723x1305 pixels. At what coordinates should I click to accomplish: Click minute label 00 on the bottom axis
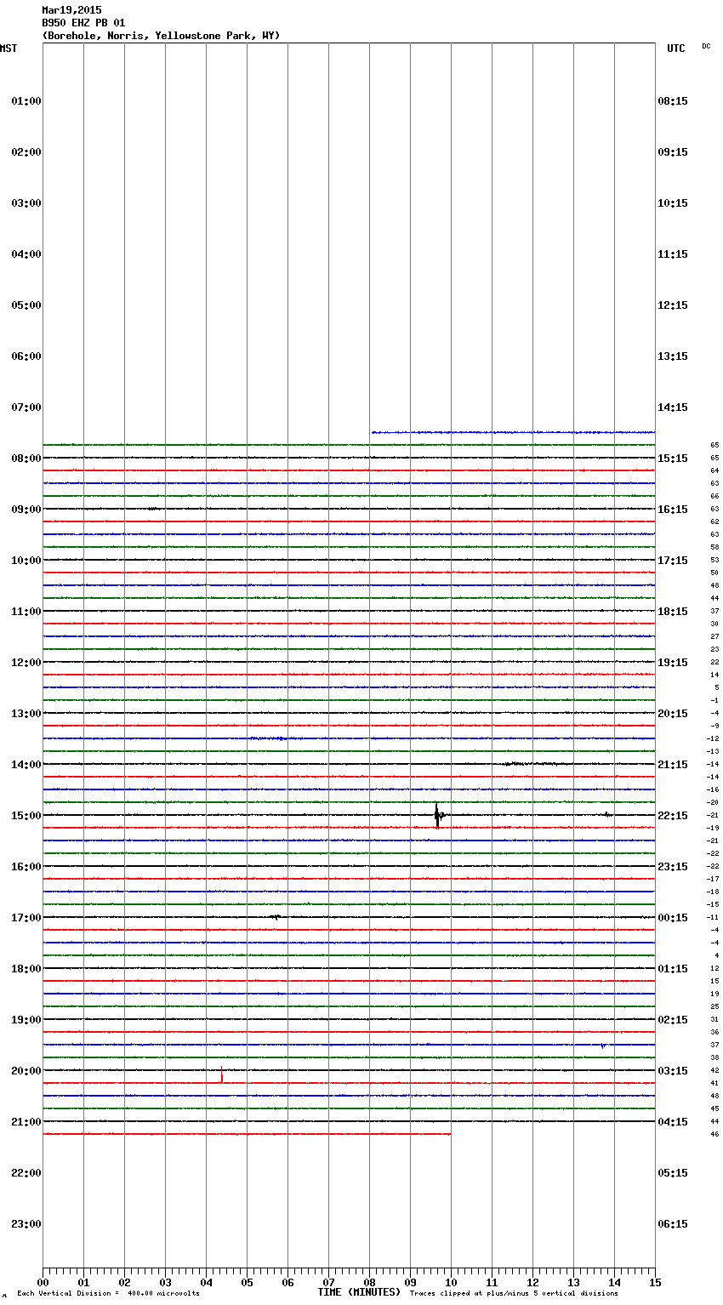(43, 1282)
